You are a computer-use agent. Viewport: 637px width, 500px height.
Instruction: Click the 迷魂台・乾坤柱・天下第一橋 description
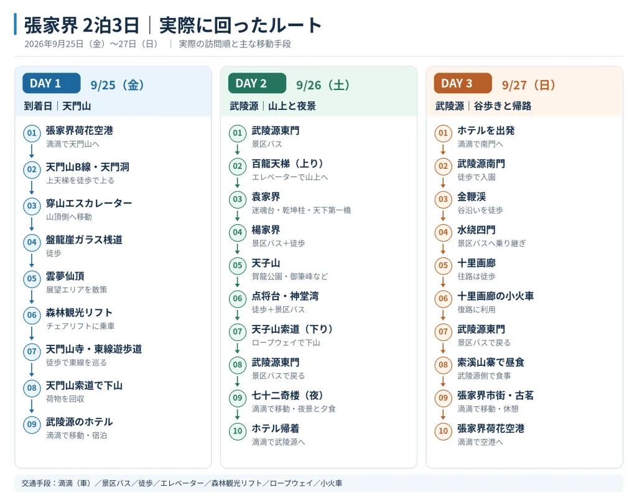point(301,210)
